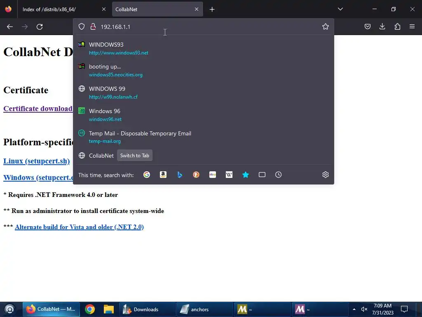The height and width of the screenshot is (317, 422).
Task: Open the yellow M taskbar app
Action: [x=263, y=309]
